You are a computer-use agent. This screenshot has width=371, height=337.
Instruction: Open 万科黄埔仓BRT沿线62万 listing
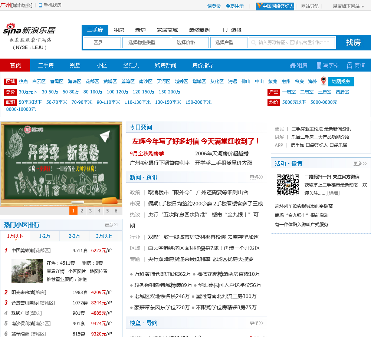click(x=162, y=274)
